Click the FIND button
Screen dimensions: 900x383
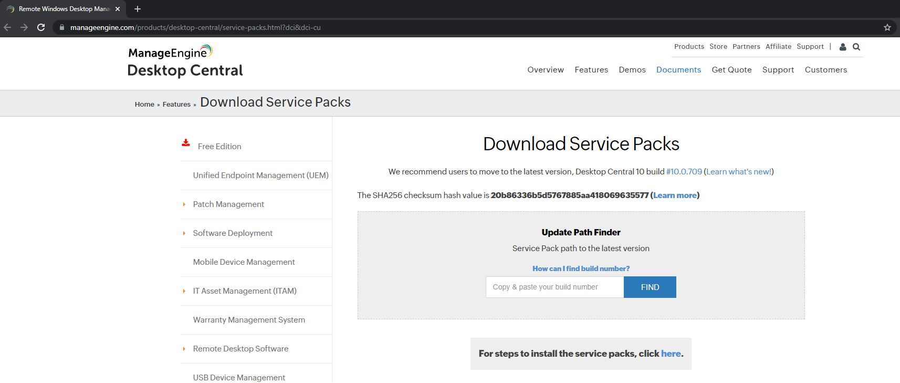point(650,287)
